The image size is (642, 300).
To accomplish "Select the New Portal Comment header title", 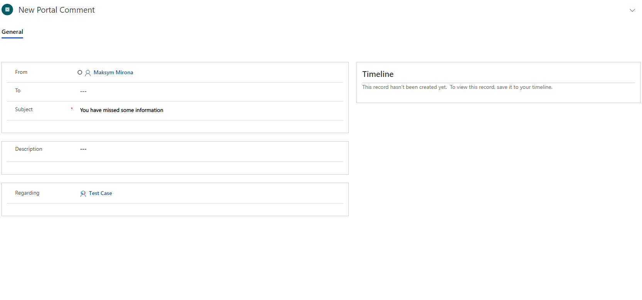I will (56, 10).
